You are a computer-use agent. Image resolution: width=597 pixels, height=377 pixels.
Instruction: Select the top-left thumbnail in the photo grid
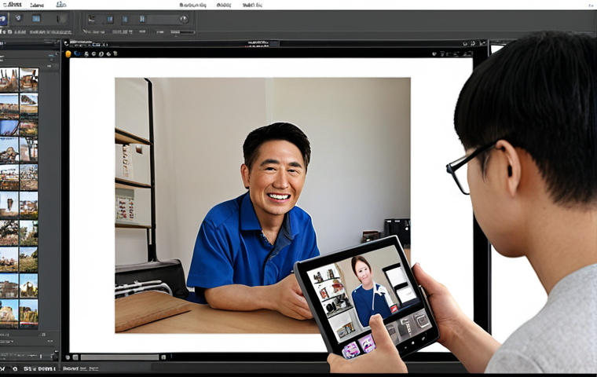[9, 79]
